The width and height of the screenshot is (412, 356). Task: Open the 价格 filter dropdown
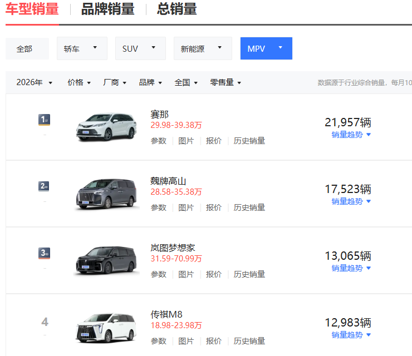80,82
